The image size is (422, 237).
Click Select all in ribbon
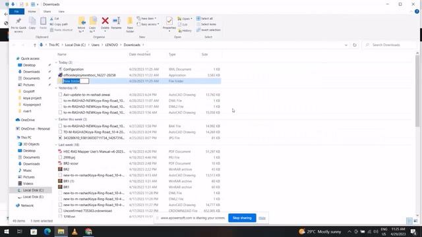pos(204,18)
